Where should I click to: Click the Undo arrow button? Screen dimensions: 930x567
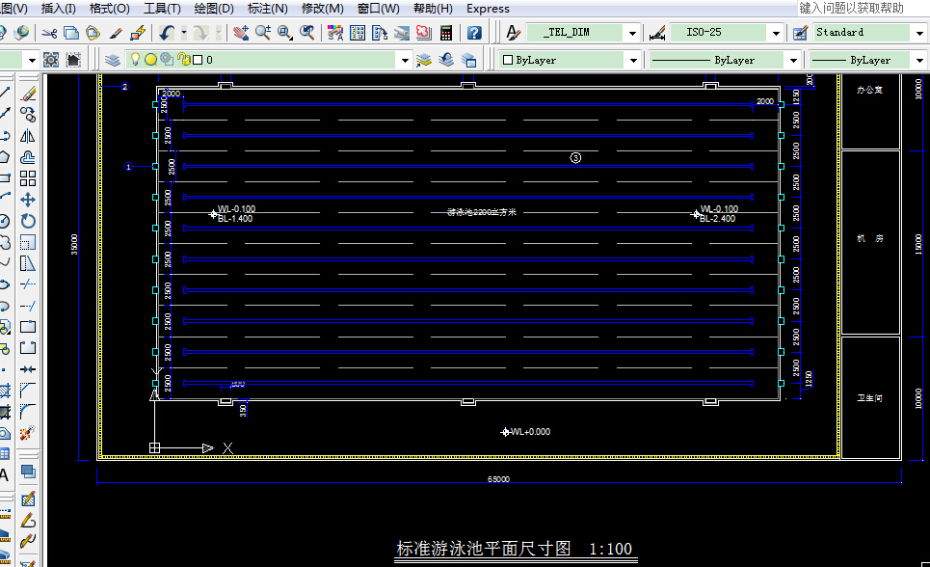(x=167, y=33)
